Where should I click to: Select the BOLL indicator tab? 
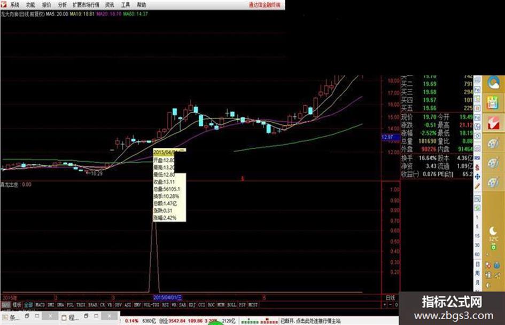pyautogui.click(x=231, y=304)
